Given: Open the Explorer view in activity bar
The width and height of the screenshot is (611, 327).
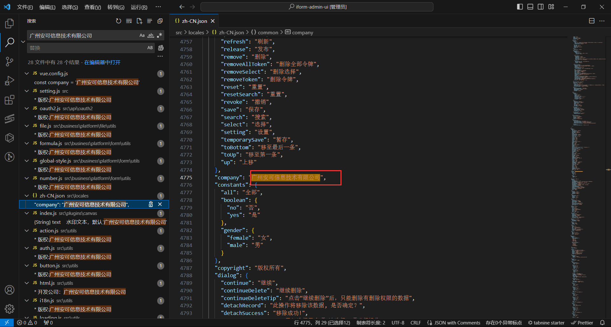Looking at the screenshot, I should coord(10,23).
